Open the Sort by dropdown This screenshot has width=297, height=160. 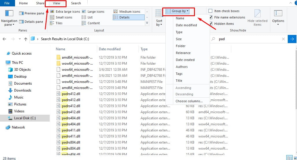pyautogui.click(x=159, y=18)
